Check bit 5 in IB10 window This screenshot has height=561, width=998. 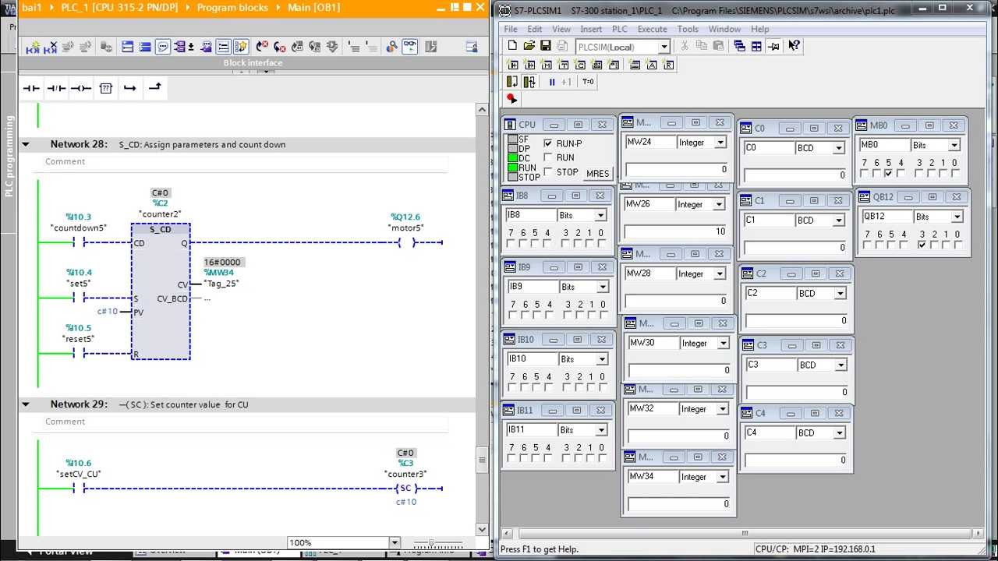coord(535,387)
